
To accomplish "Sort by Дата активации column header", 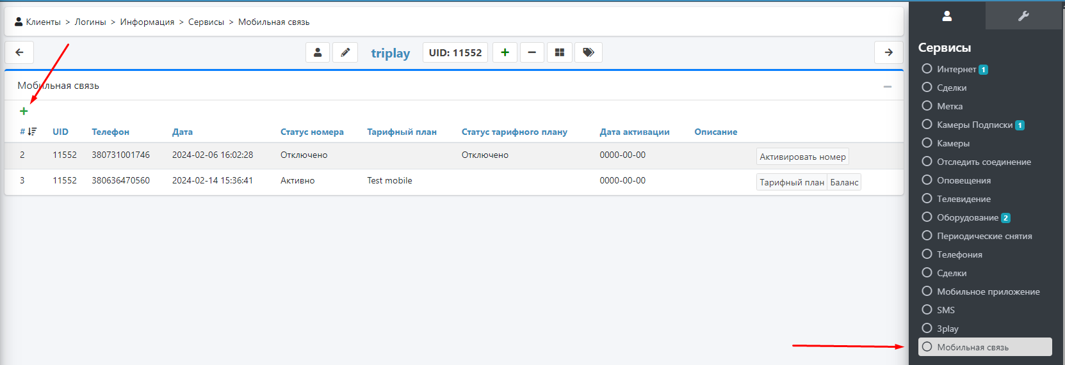I will point(635,132).
